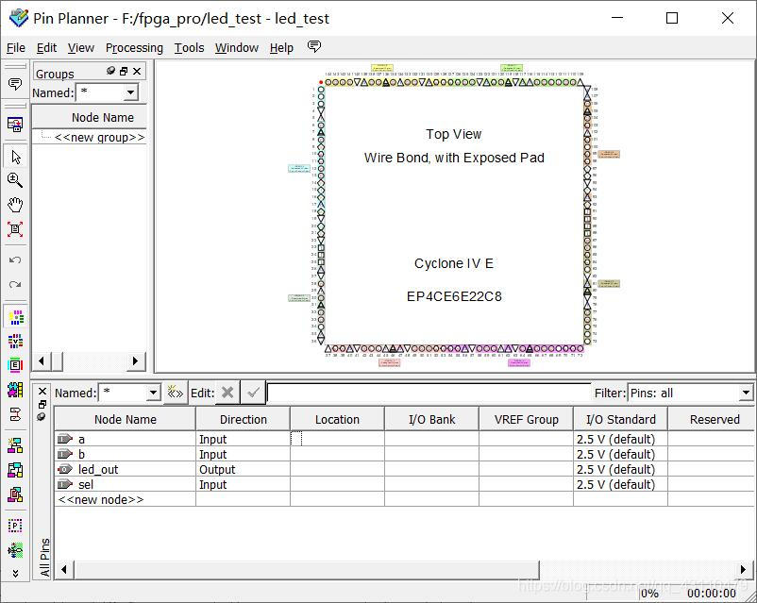Toggle the show I/O banks icon
The width and height of the screenshot is (757, 603).
pos(16,317)
